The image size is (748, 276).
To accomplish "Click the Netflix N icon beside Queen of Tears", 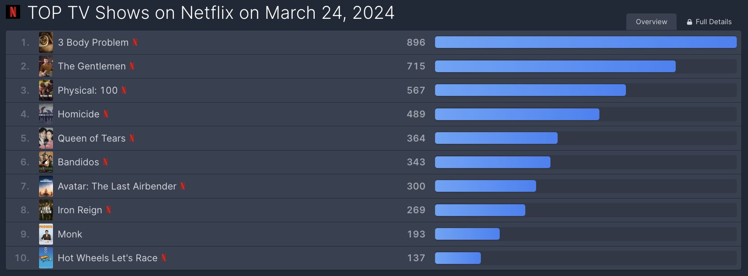I will click(132, 138).
